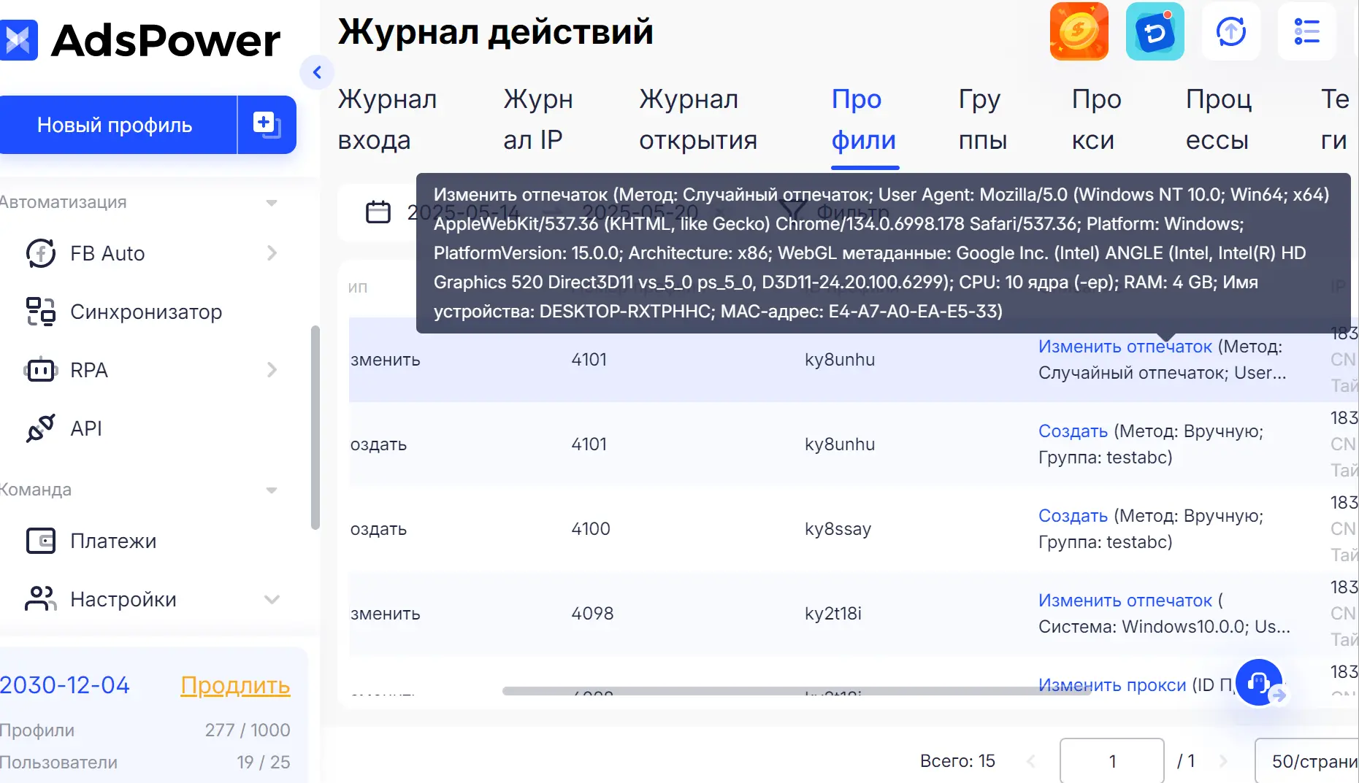The height and width of the screenshot is (783, 1359).
Task: Click the calendar date range icon
Action: [x=378, y=212]
